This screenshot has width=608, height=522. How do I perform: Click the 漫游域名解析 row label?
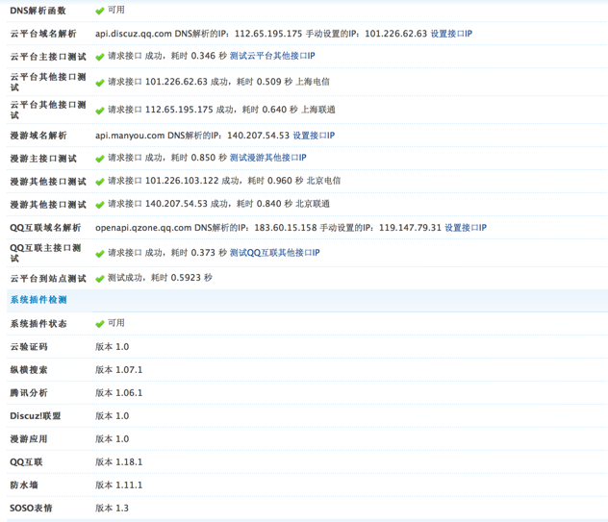pyautogui.click(x=38, y=136)
